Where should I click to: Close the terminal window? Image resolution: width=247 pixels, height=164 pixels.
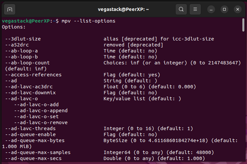(238, 9)
